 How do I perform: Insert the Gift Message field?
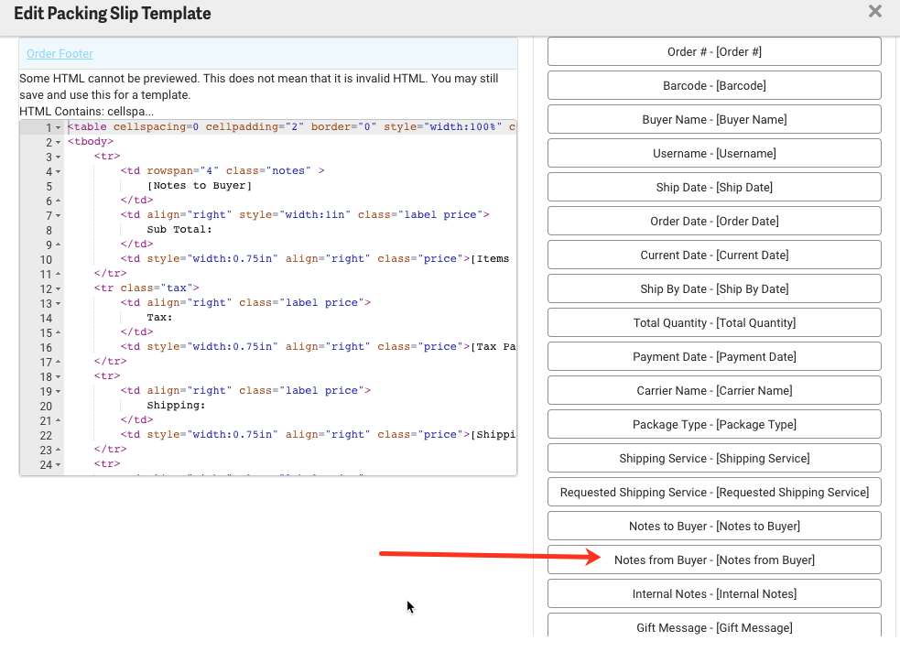713,627
